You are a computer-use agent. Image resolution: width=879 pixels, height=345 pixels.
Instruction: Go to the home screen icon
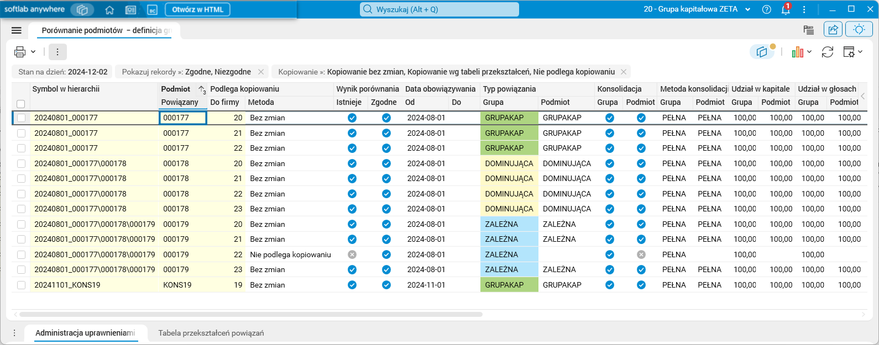(x=109, y=10)
